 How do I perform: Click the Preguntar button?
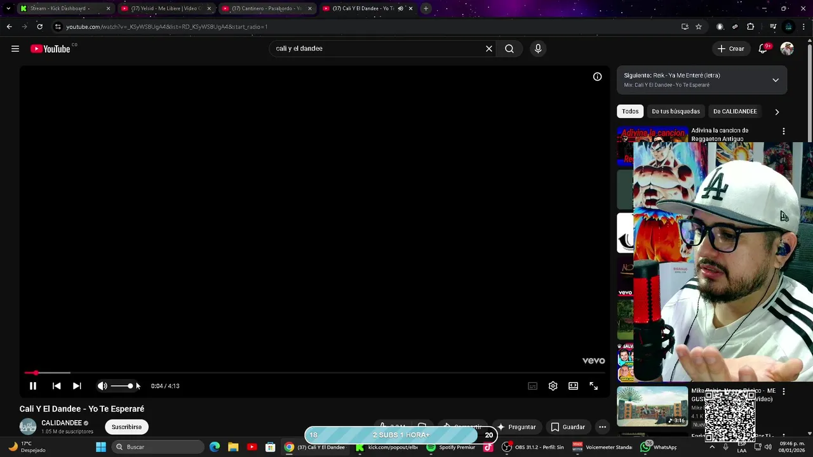click(516, 427)
